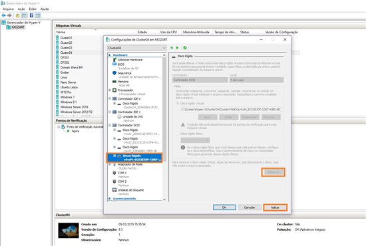The image size is (366, 246).
Task: Toggle the console tree toolbar icon
Action: (24, 15)
